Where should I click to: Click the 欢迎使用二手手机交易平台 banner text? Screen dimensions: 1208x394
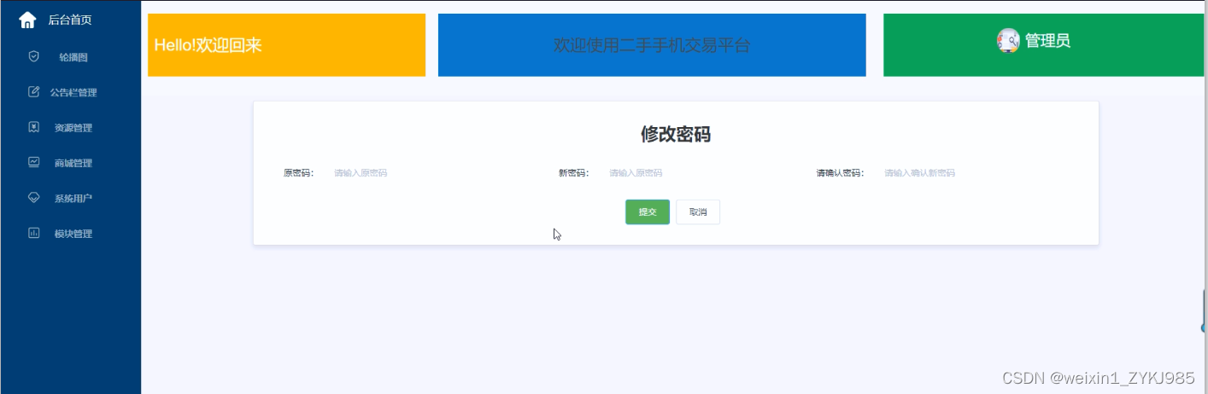(x=652, y=45)
